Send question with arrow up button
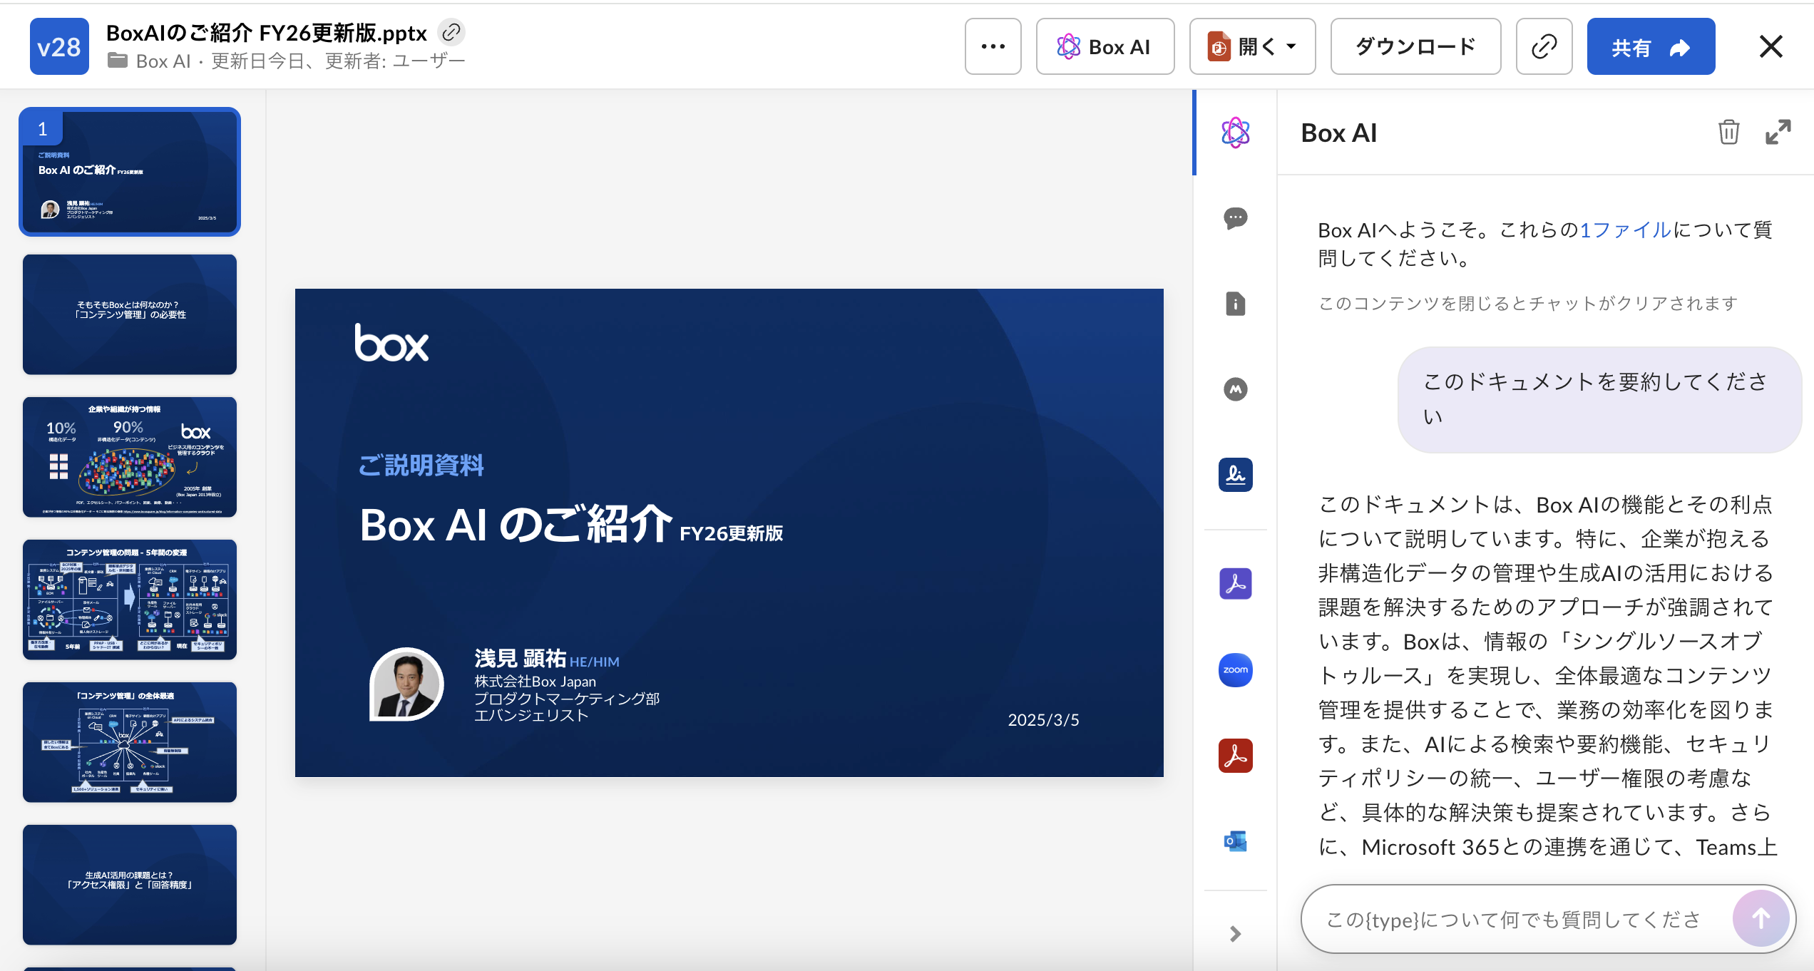The width and height of the screenshot is (1814, 971). point(1761,919)
